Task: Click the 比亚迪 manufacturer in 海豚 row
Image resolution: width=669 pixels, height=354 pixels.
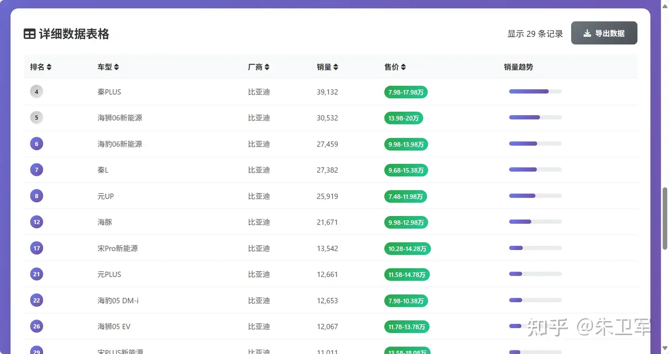Action: (x=259, y=222)
